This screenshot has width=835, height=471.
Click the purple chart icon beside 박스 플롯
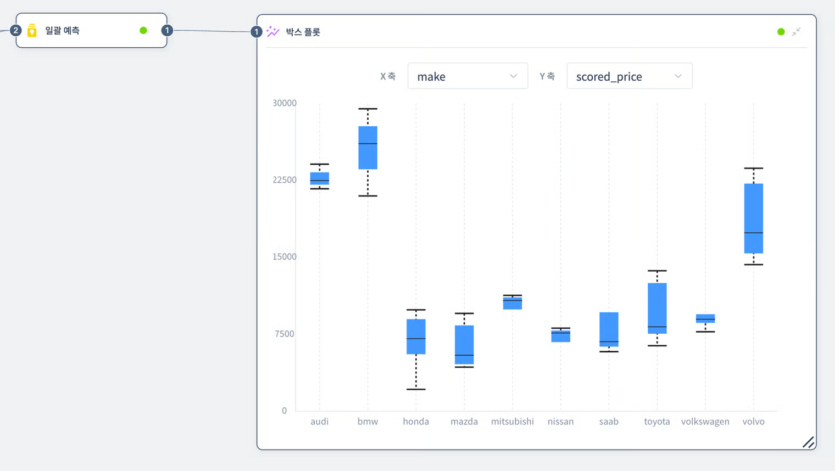pos(273,32)
